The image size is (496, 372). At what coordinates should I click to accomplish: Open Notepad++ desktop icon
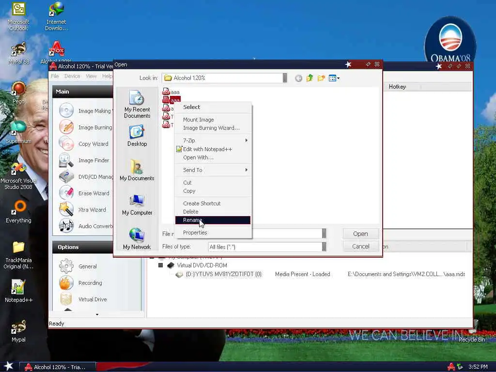[x=18, y=291]
